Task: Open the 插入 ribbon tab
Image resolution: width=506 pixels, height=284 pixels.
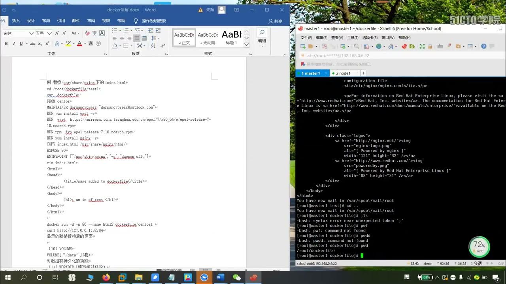Action: [x=16, y=21]
